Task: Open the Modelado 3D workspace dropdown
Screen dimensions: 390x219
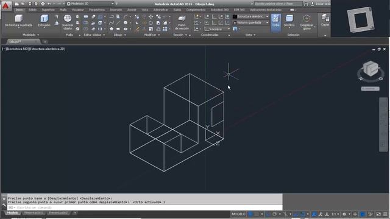Action: click(90, 4)
